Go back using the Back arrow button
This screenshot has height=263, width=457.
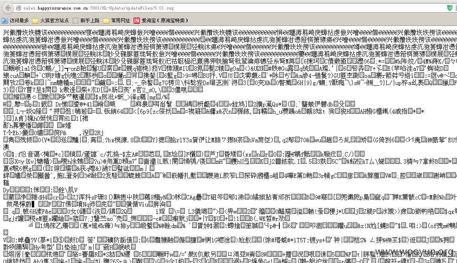pyautogui.click(x=8, y=8)
